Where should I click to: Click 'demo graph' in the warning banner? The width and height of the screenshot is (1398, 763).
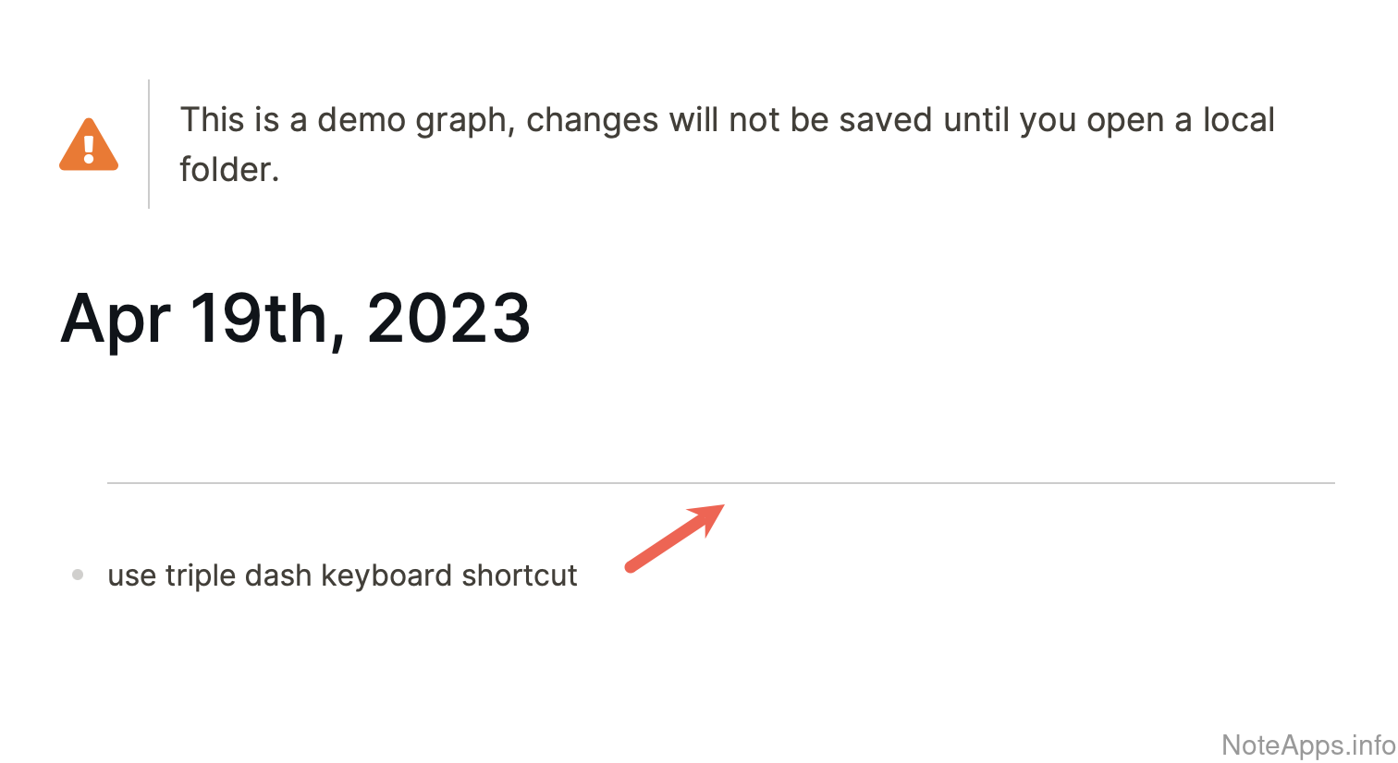point(416,120)
